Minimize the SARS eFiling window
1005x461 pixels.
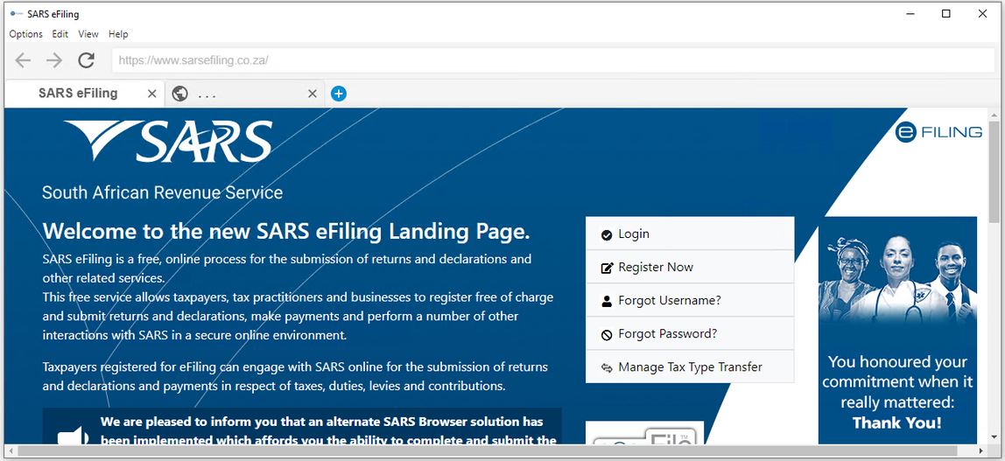910,13
